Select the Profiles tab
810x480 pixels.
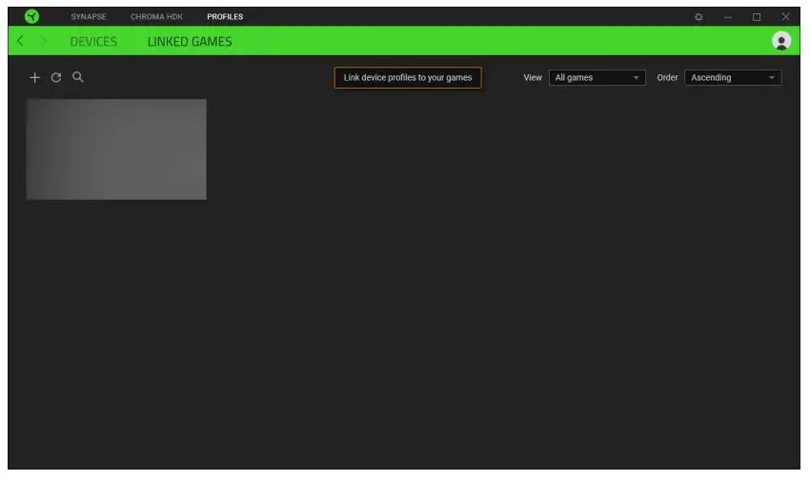(x=225, y=16)
